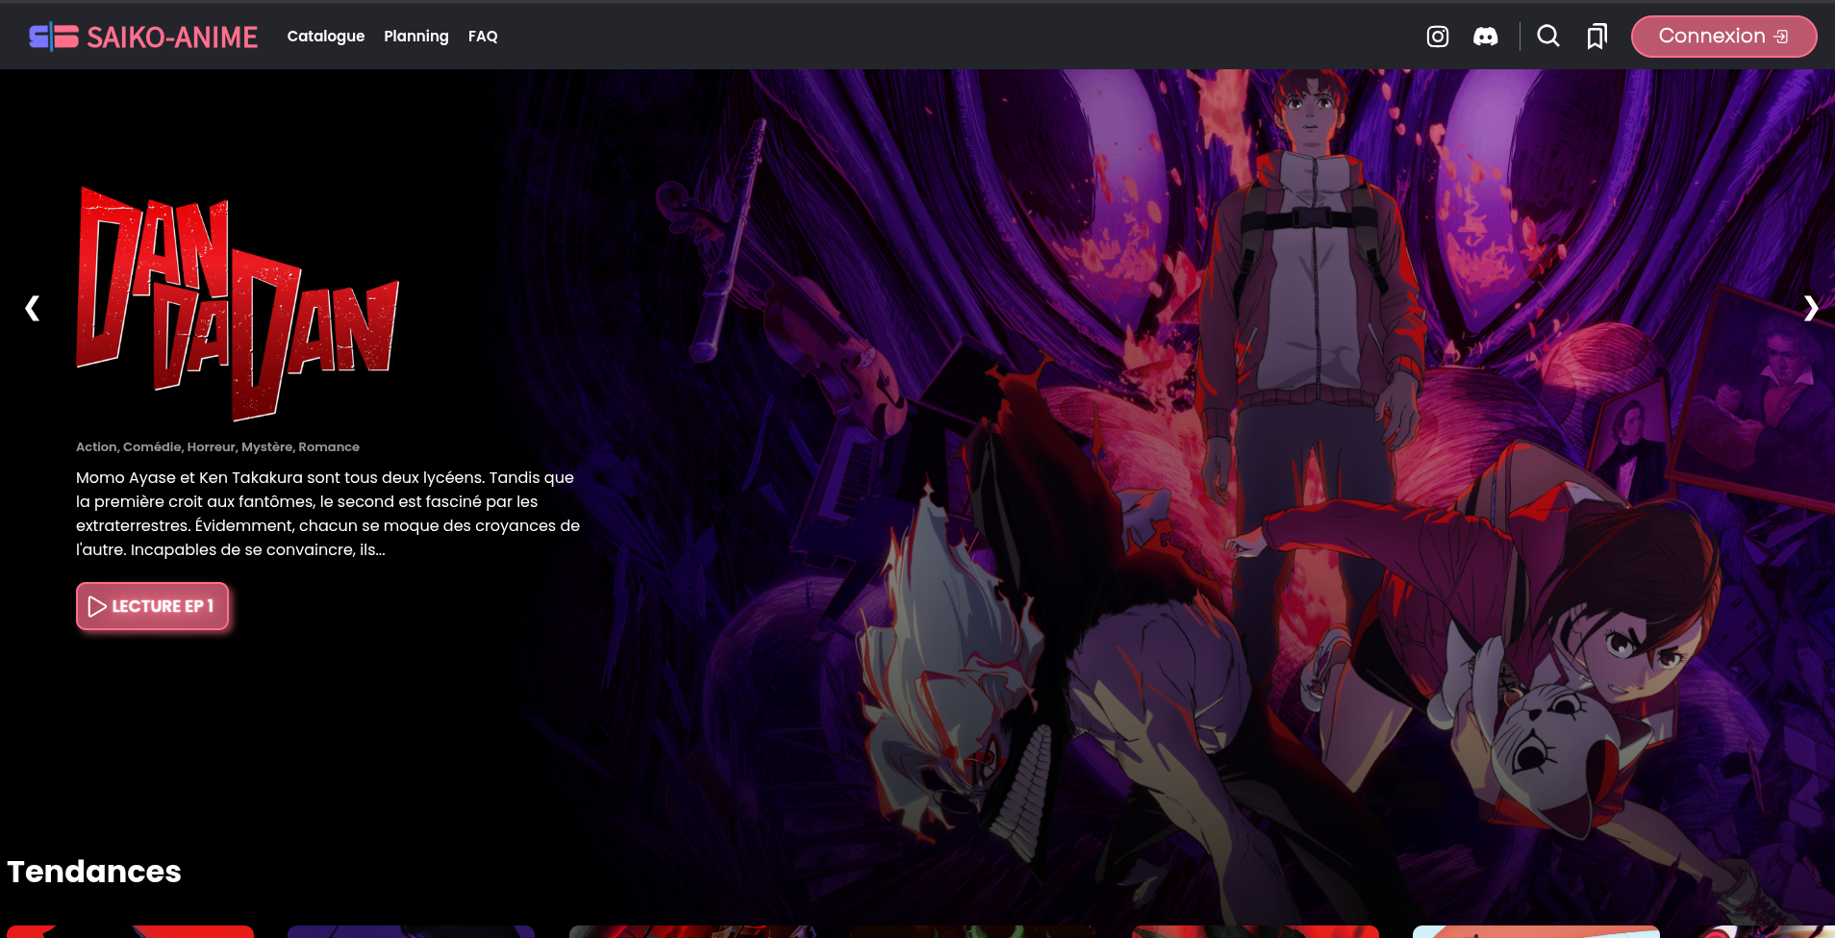Select the first Tendances thumbnail
This screenshot has width=1835, height=938.
130,931
